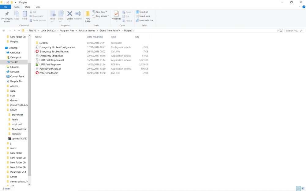Pin folder to Quick access
The image size is (306, 191).
(7, 17)
